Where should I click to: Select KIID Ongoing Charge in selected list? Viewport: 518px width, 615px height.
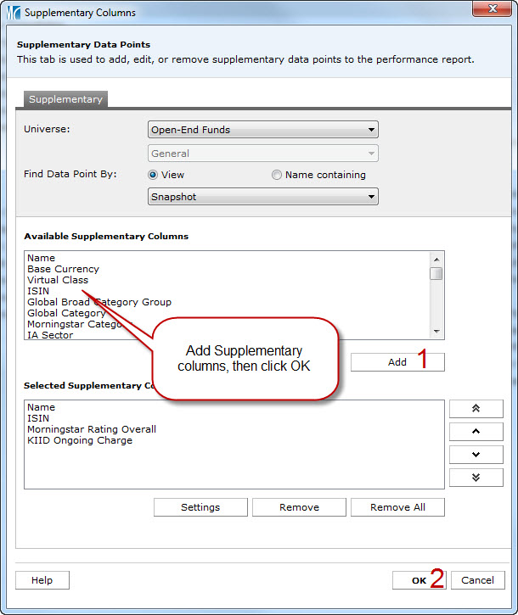pyautogui.click(x=80, y=440)
